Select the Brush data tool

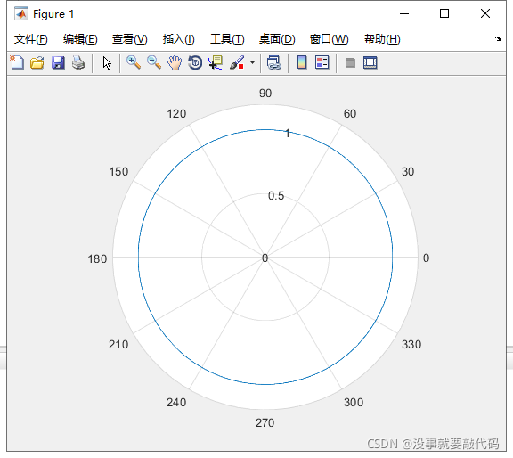click(x=237, y=62)
